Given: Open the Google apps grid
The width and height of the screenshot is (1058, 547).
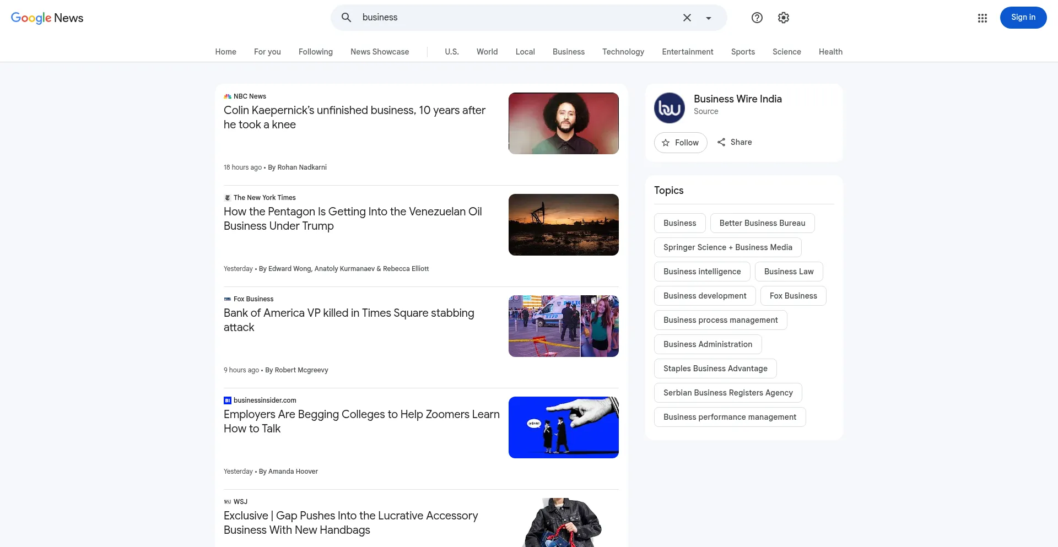Looking at the screenshot, I should click(983, 18).
